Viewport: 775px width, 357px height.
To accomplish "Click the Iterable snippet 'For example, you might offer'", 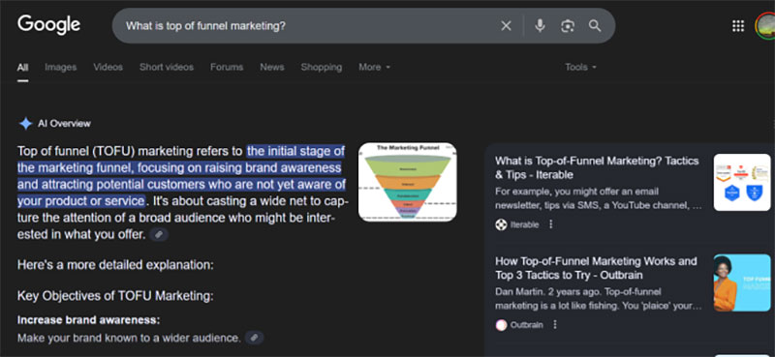I will pos(599,198).
